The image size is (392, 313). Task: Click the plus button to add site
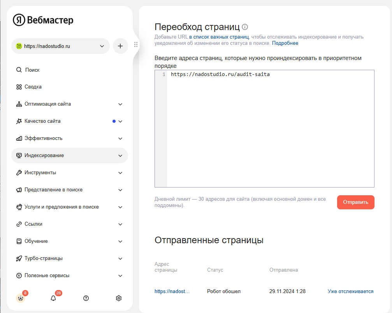120,46
